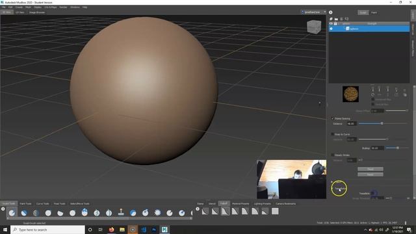Select the Wax brush tool

[x=133, y=213]
